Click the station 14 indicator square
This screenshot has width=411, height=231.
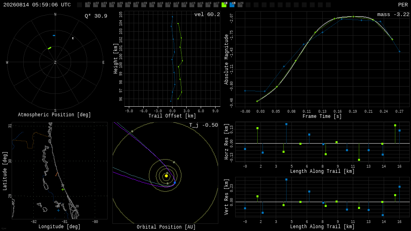point(192,4)
